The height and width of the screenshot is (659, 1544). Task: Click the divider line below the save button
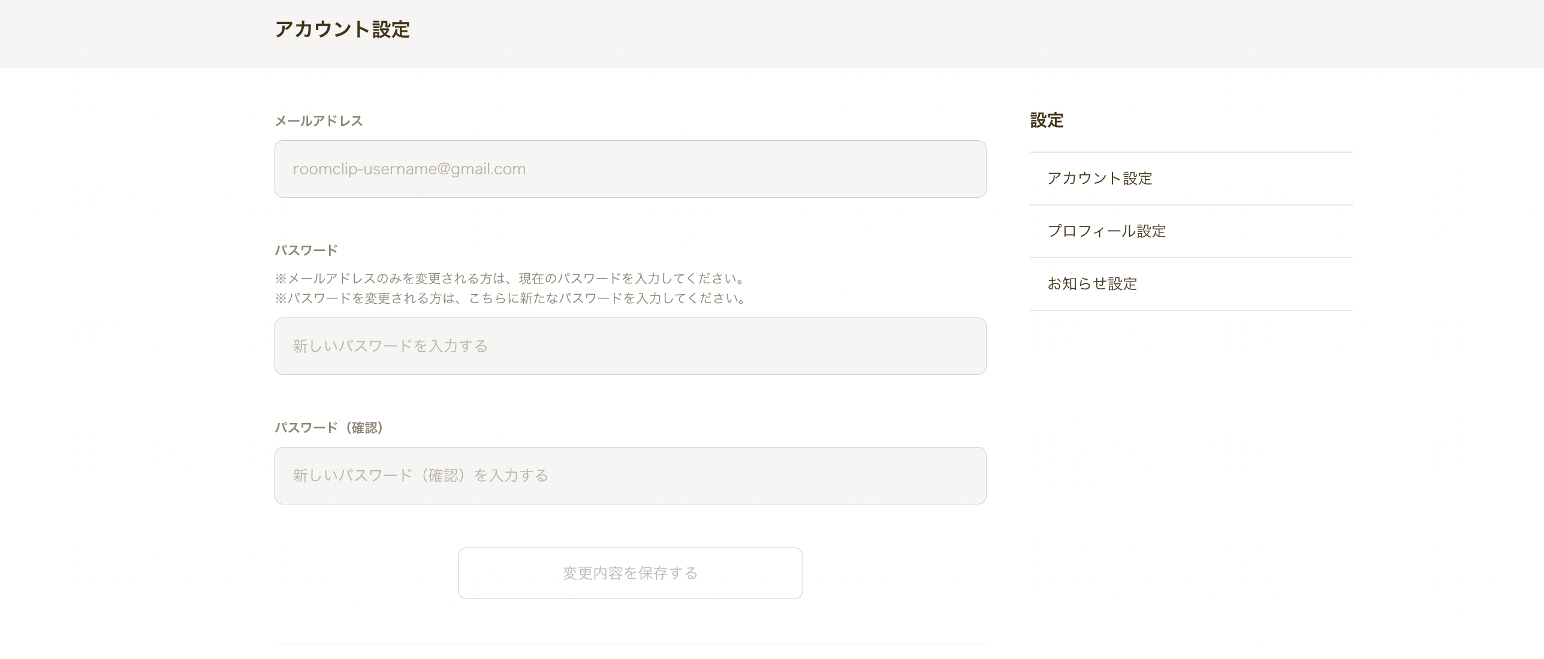coord(630,643)
